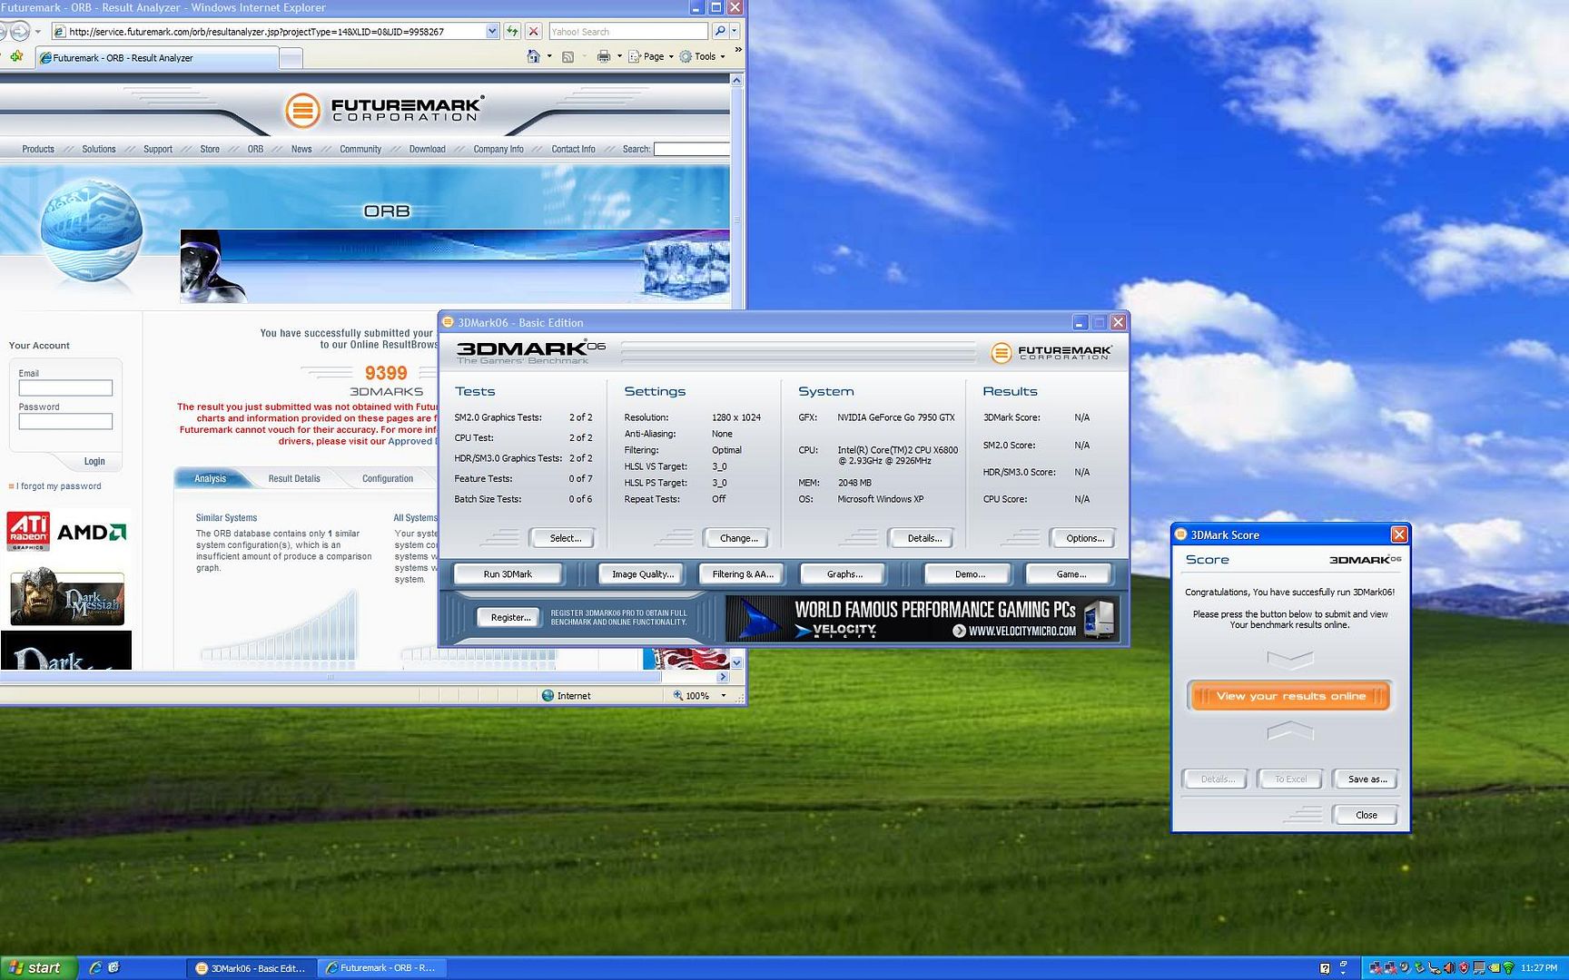The image size is (1569, 980).
Task: Open new blank IE tab
Action: point(291,58)
